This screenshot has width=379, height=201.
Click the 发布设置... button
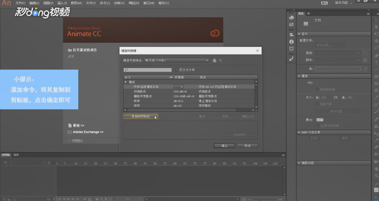(x=330, y=45)
